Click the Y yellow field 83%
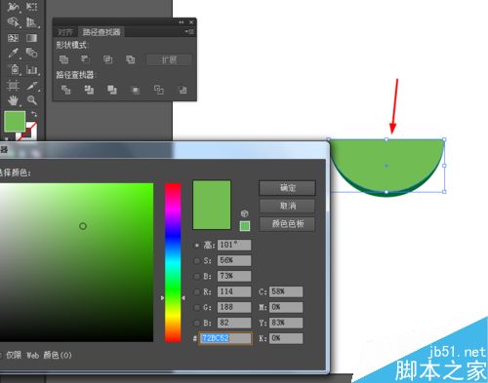Screen dimensions: 488x383 point(286,323)
